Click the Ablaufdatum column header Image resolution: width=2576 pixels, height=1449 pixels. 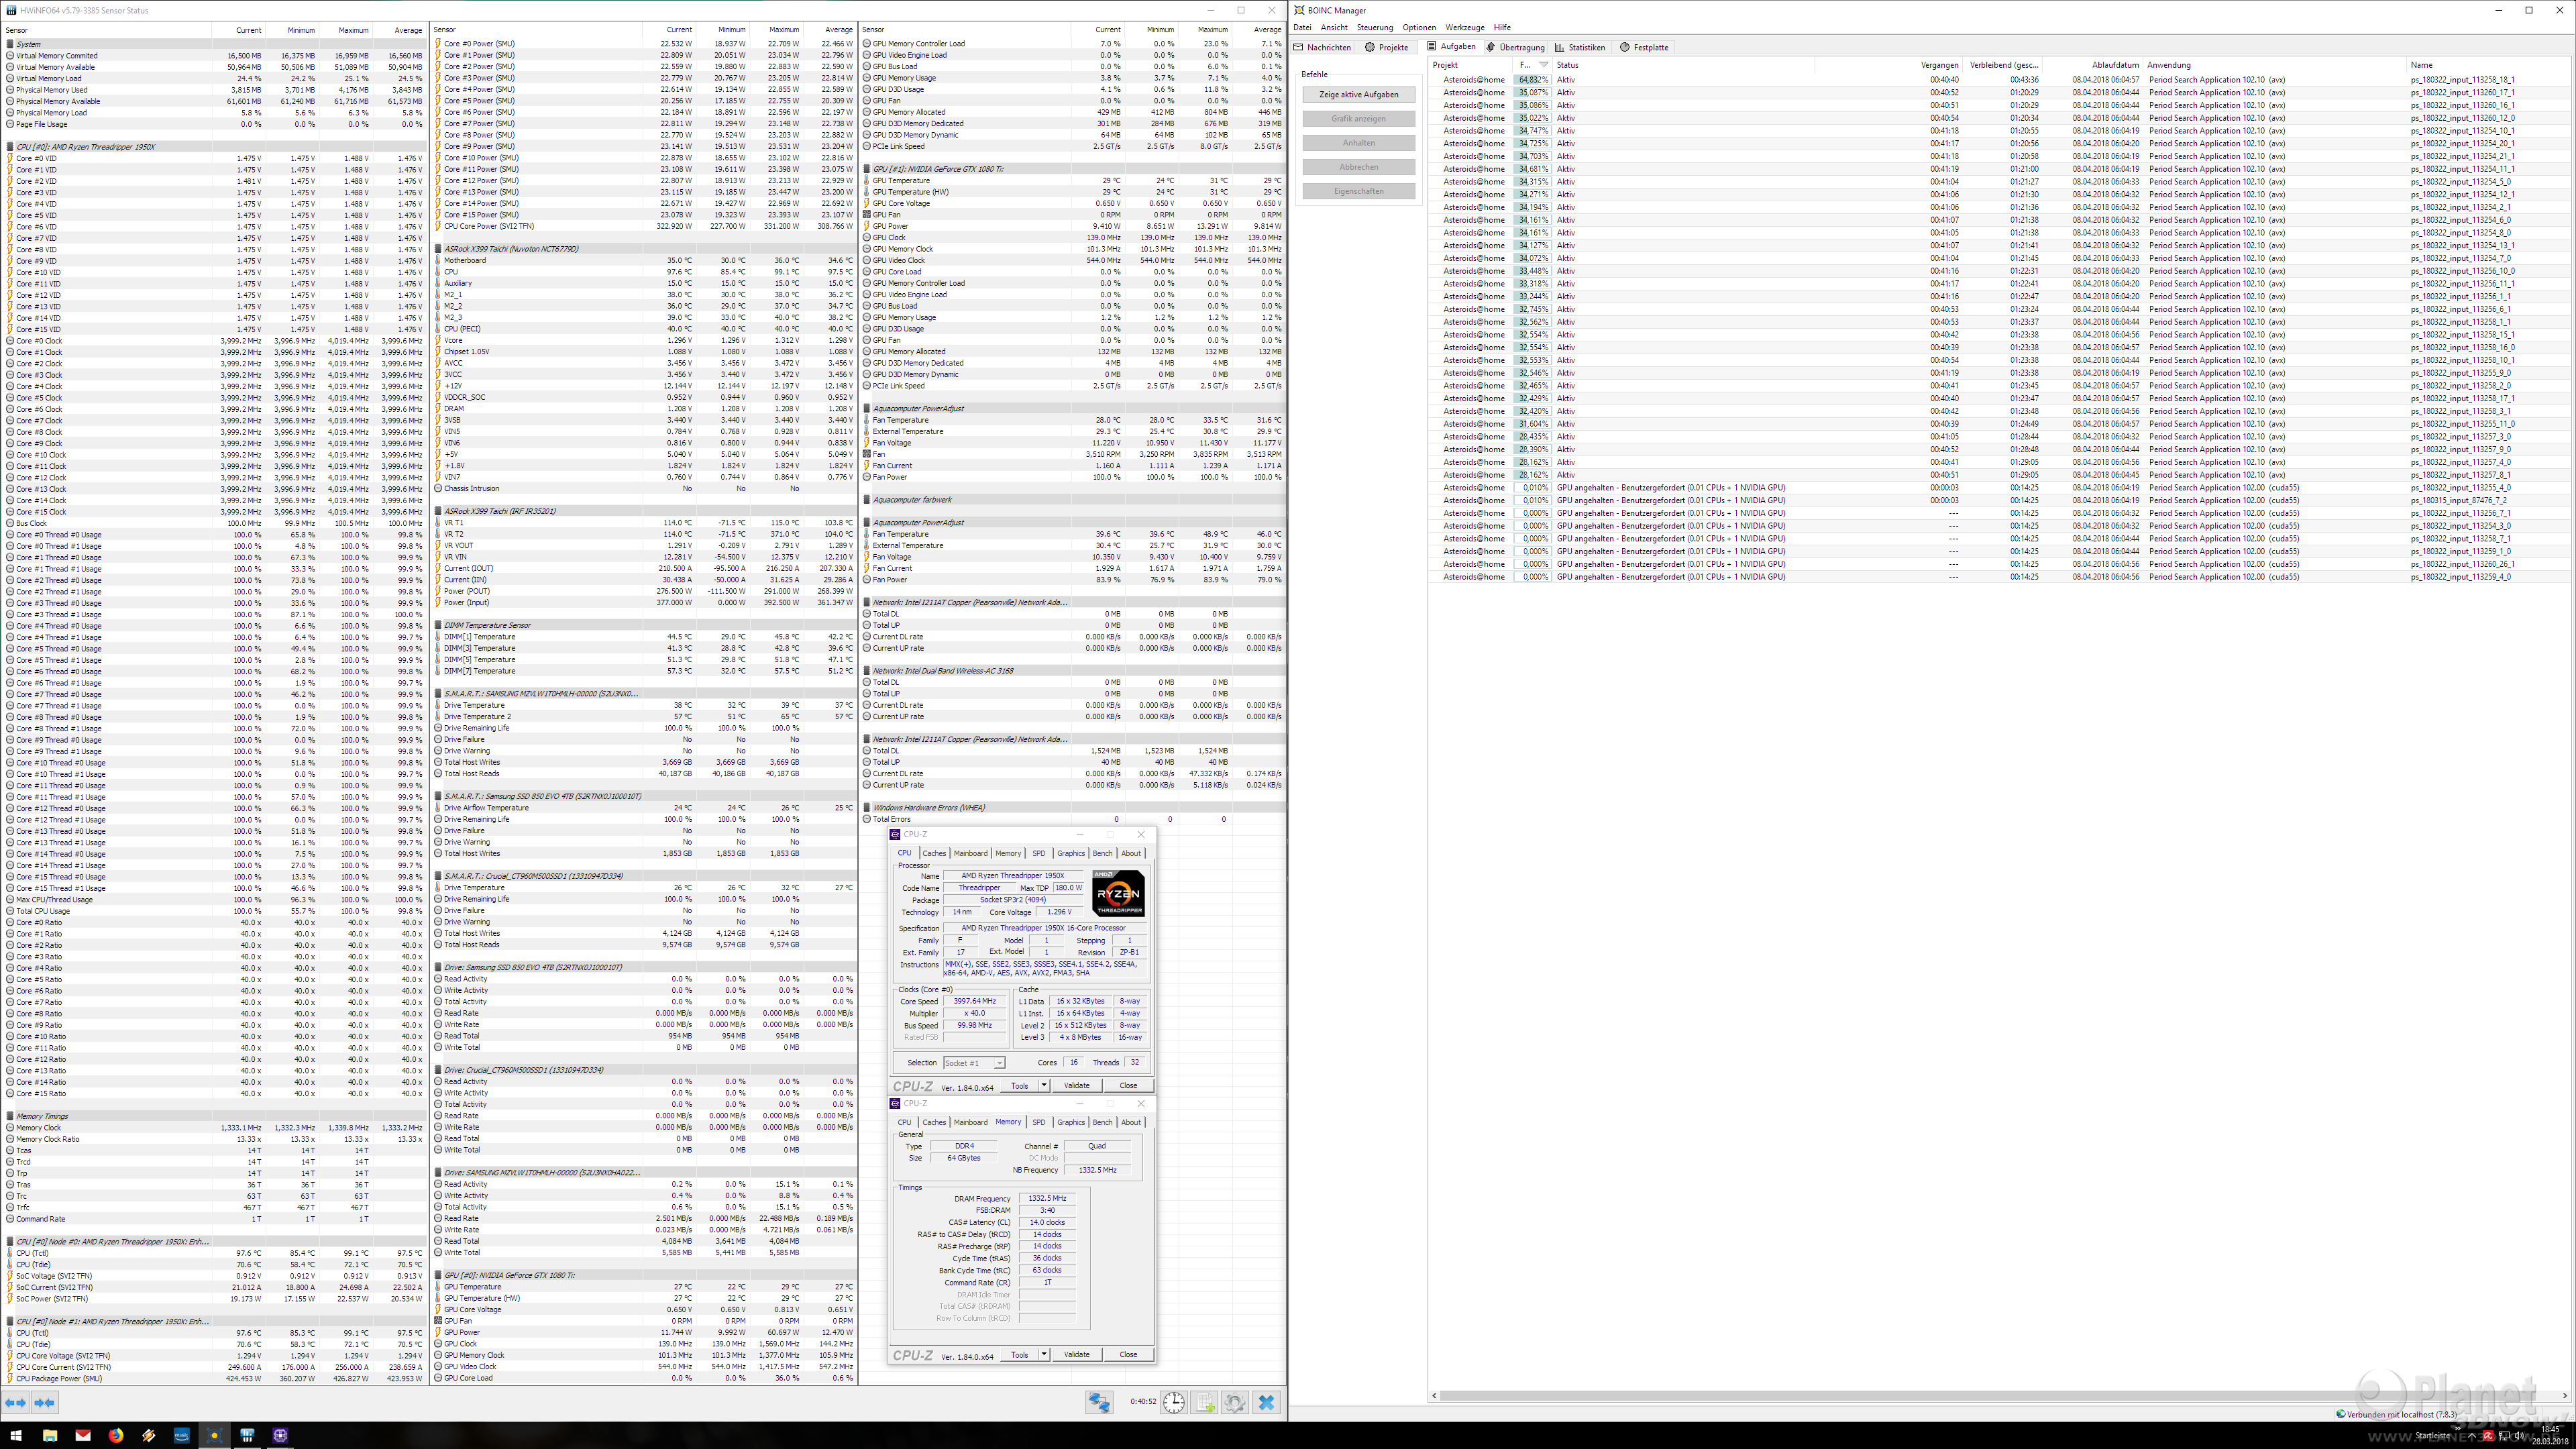tap(2091, 65)
